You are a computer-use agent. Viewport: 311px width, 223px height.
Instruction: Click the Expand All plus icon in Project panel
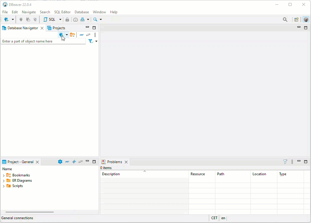[x=74, y=162]
